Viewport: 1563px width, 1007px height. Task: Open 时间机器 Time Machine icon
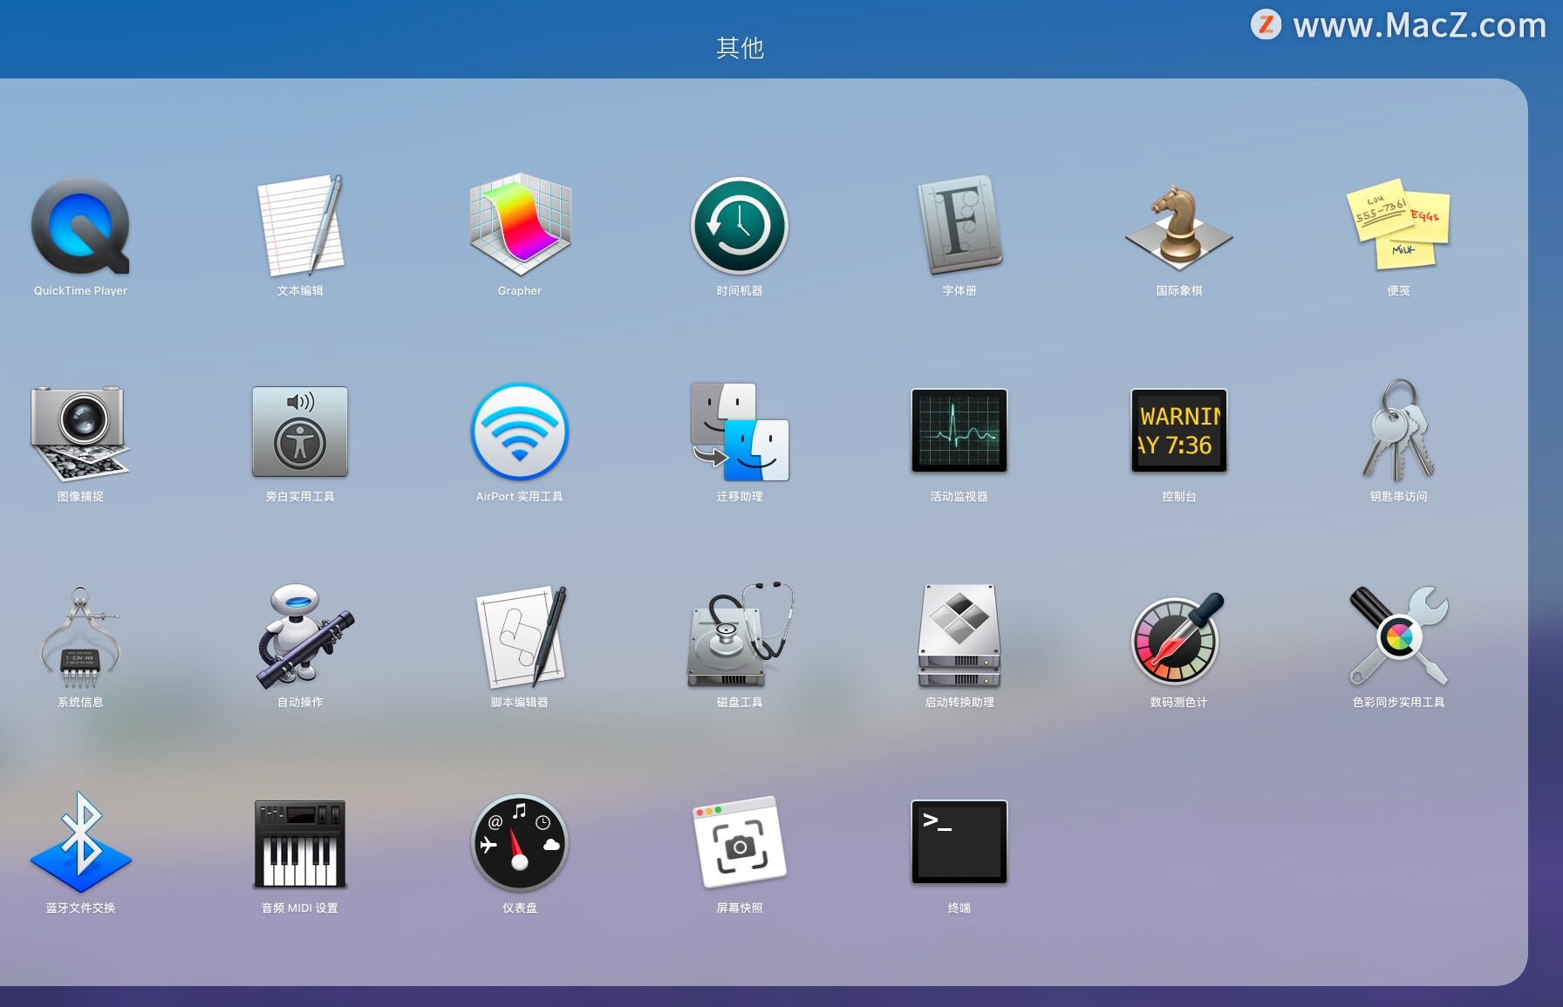[x=740, y=226]
